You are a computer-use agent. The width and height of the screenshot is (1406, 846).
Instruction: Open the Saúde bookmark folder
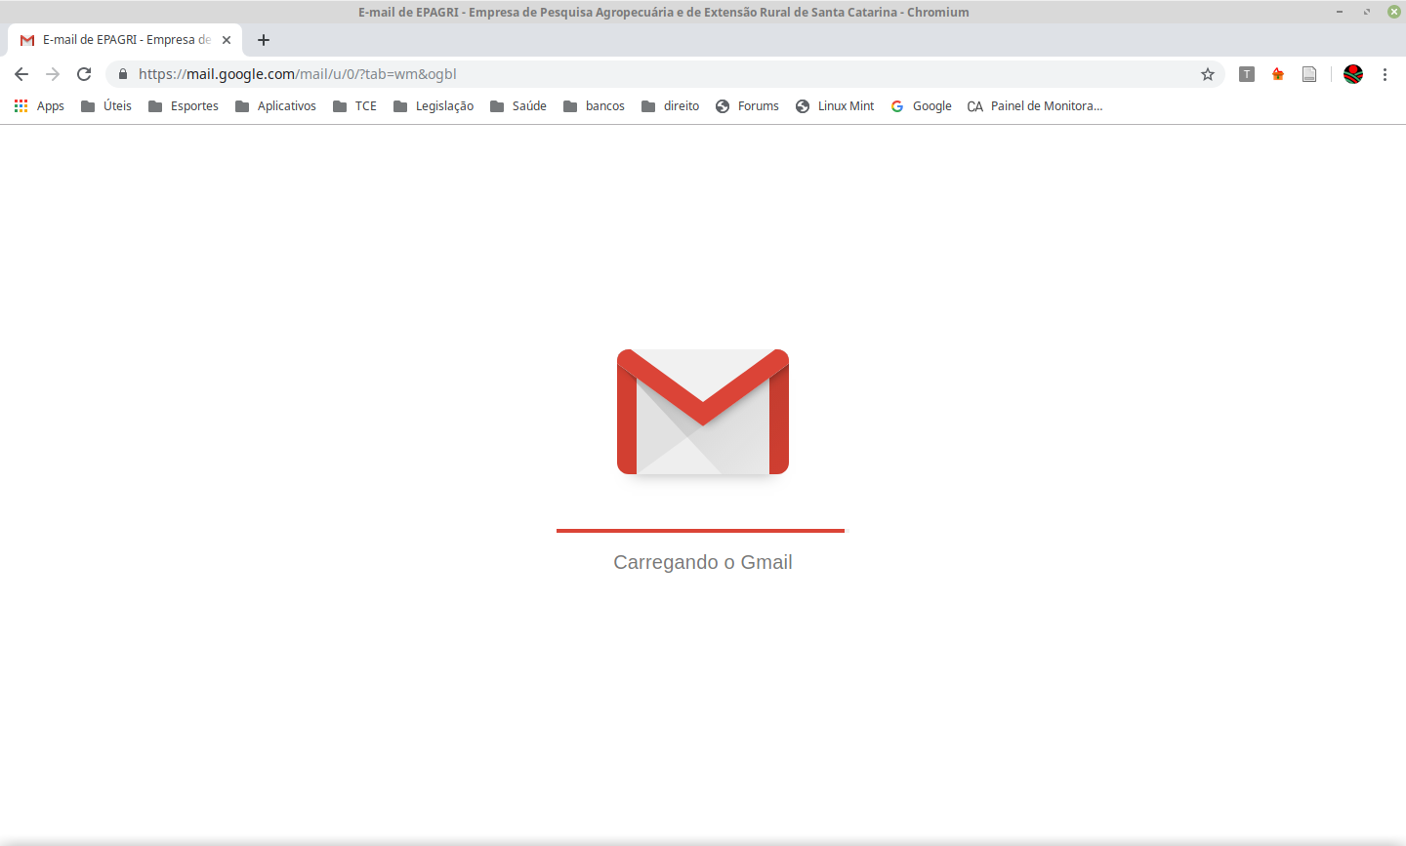click(x=518, y=106)
